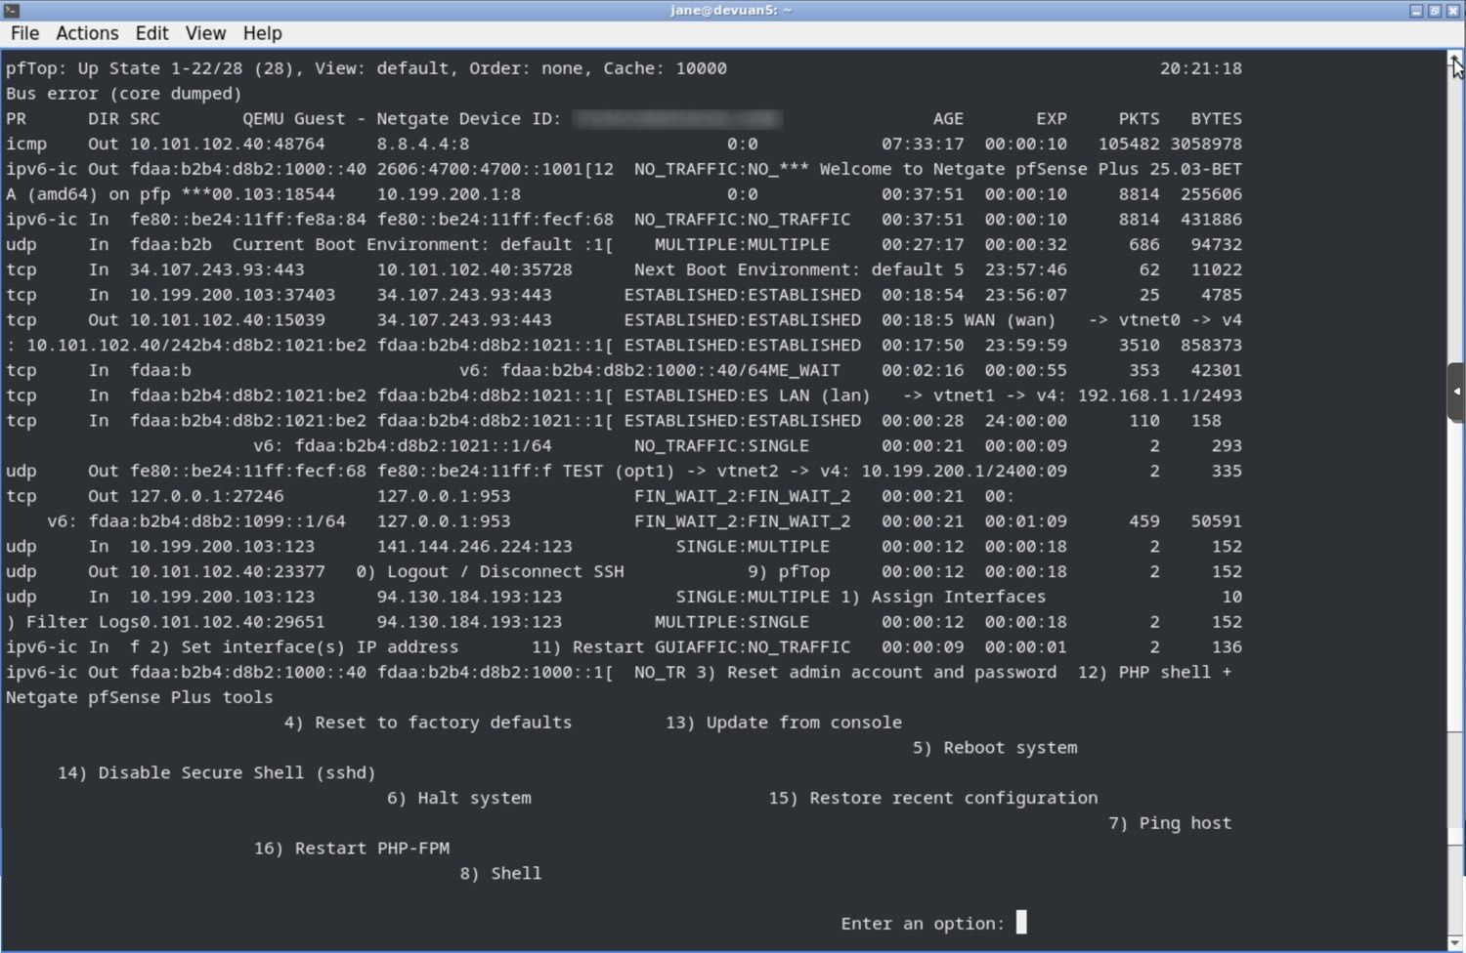Screen dimensions: 1466x953
Task: Click the icmp row source '10.101.102.40:48764'
Action: pos(228,144)
